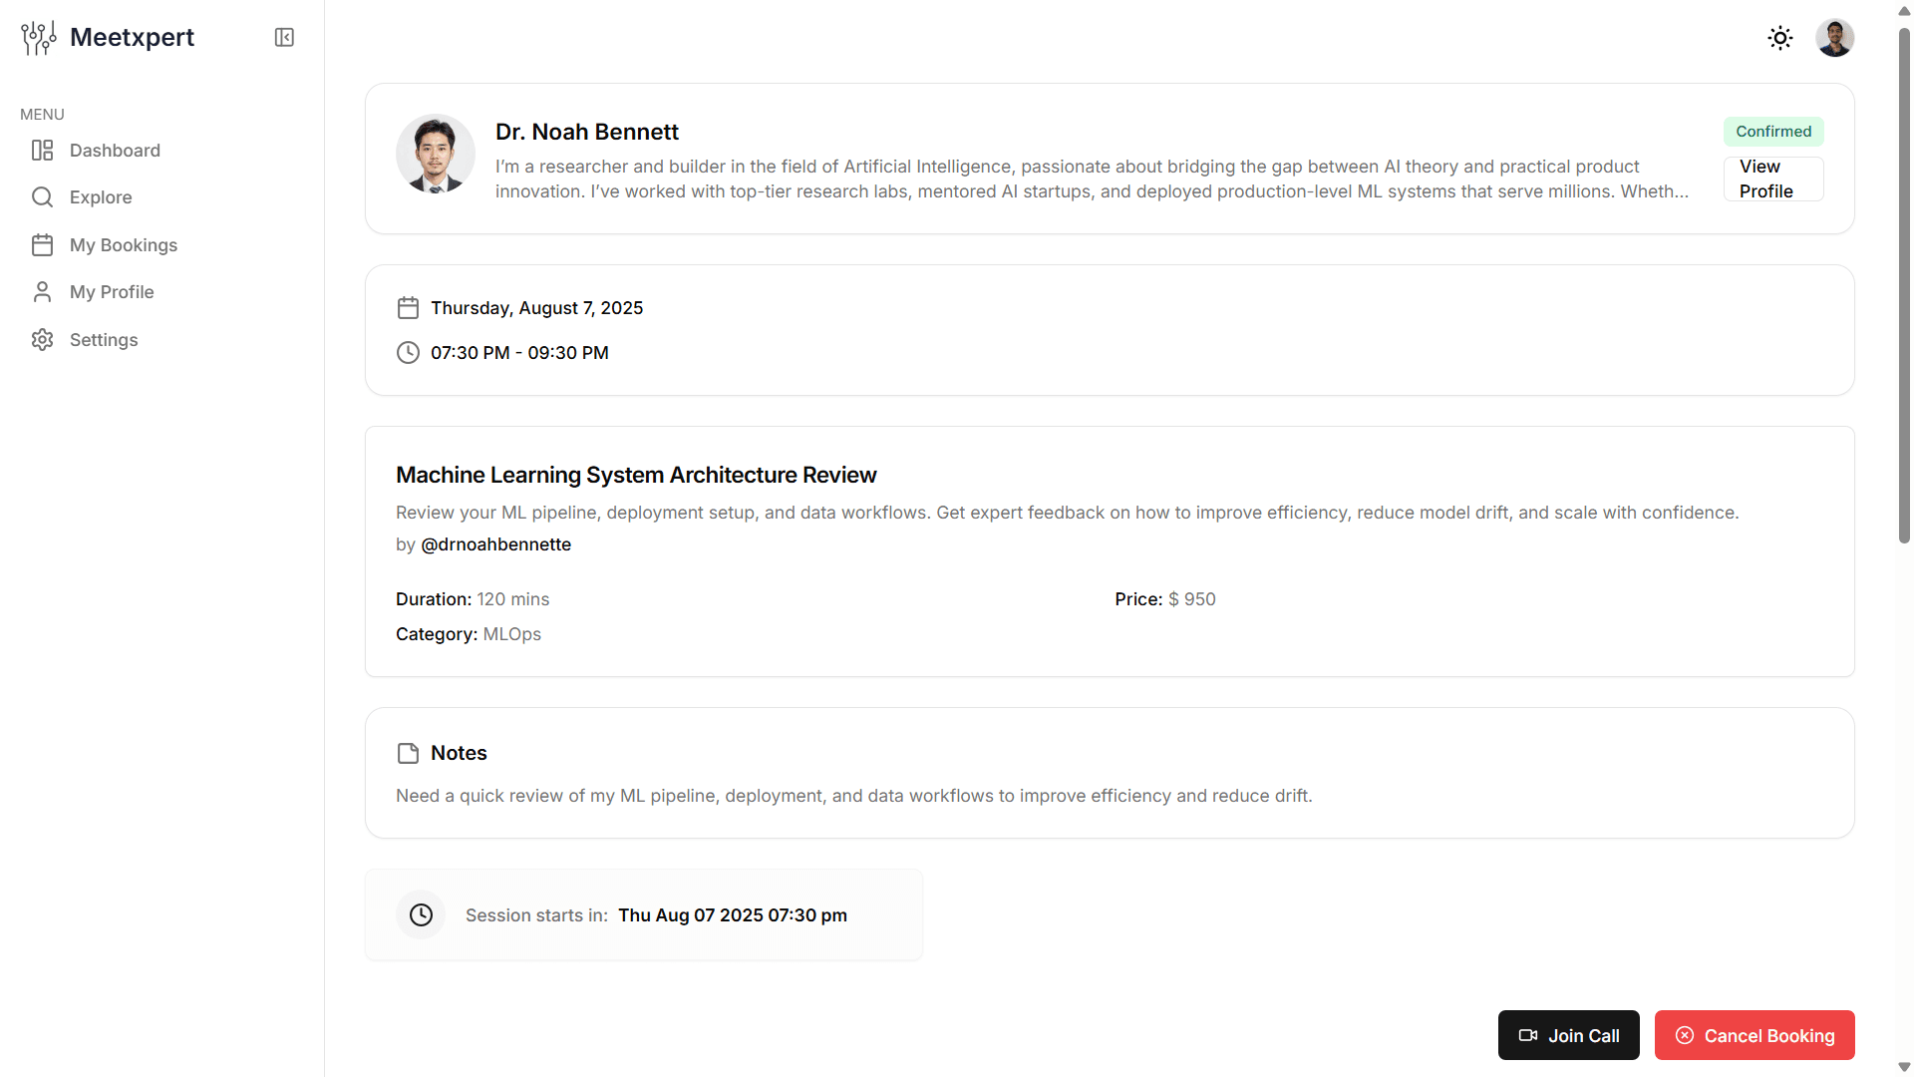Click the View Profile button
The width and height of the screenshot is (1914, 1077).
click(1772, 179)
